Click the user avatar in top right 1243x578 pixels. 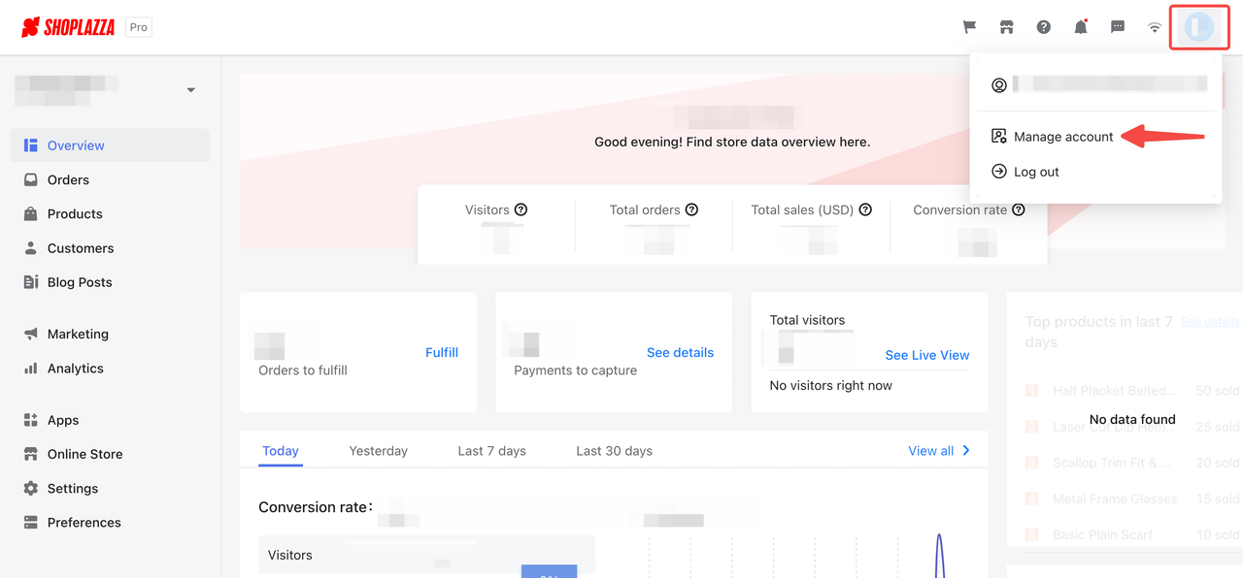(x=1199, y=27)
